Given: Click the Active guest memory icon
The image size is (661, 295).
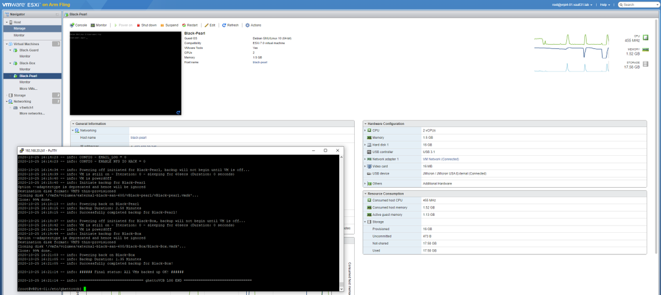Looking at the screenshot, I should (x=370, y=215).
